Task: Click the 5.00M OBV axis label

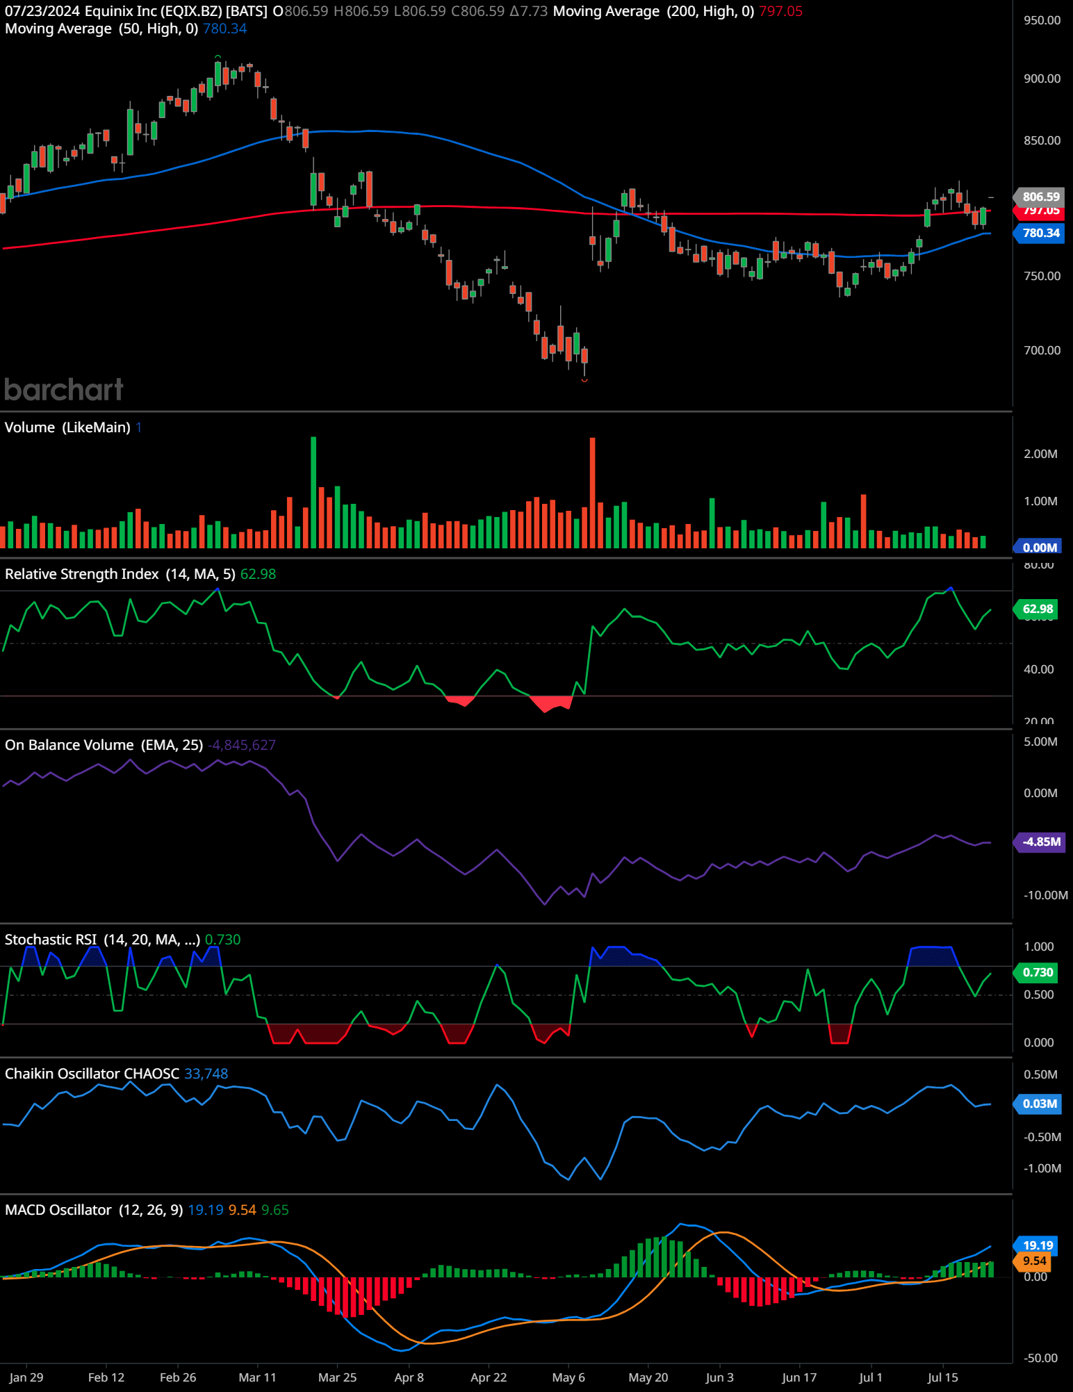Action: click(x=1040, y=742)
